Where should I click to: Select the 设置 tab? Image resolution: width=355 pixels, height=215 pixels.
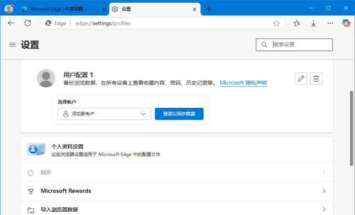coord(154,9)
